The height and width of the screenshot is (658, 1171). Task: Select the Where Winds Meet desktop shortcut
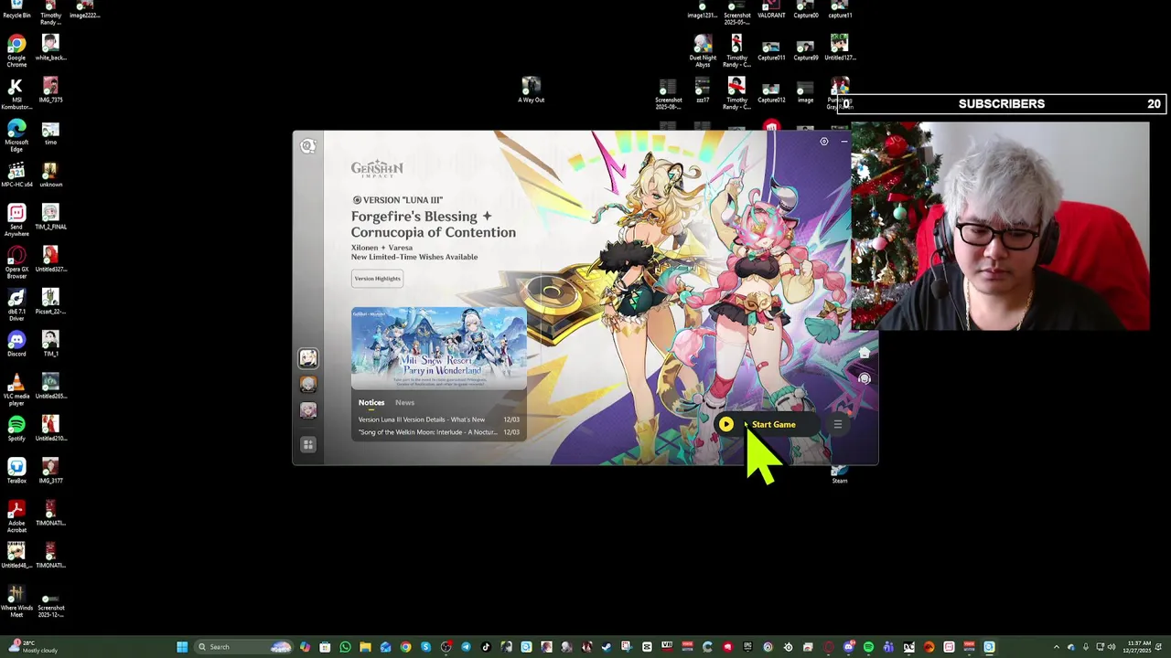(16, 601)
